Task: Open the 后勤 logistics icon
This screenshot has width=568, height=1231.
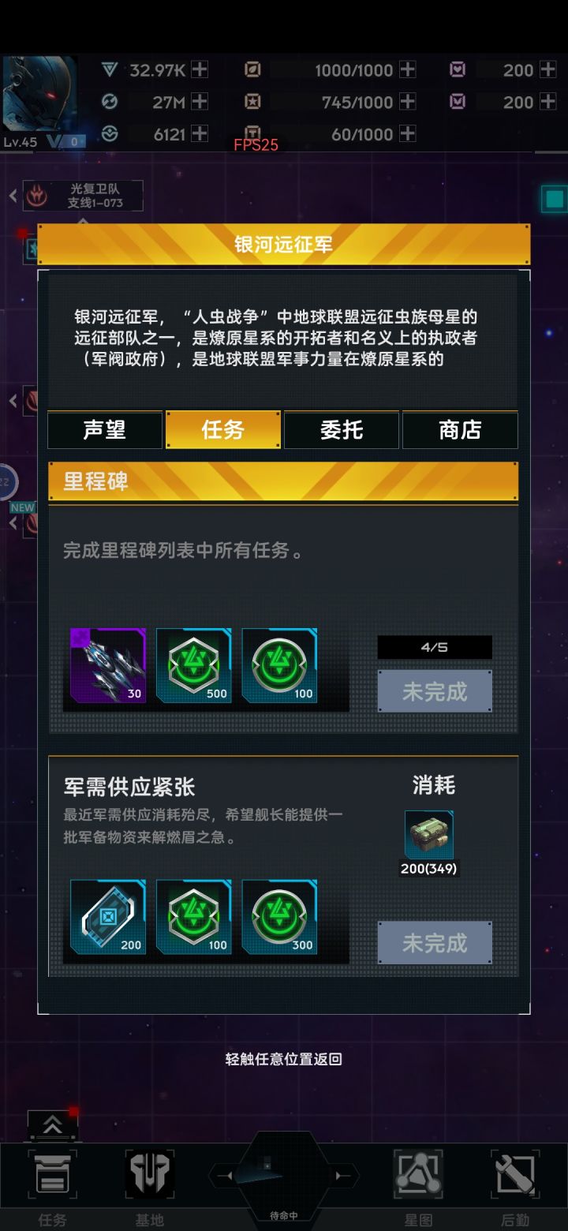Action: pos(515,1174)
